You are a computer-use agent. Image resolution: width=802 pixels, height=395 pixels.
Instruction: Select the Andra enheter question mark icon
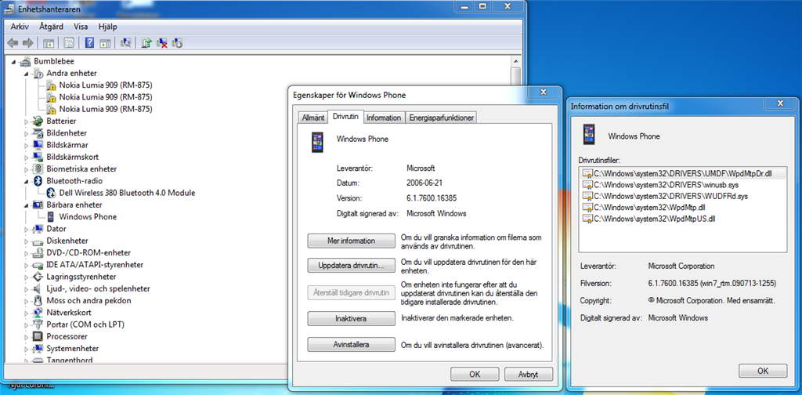click(38, 73)
